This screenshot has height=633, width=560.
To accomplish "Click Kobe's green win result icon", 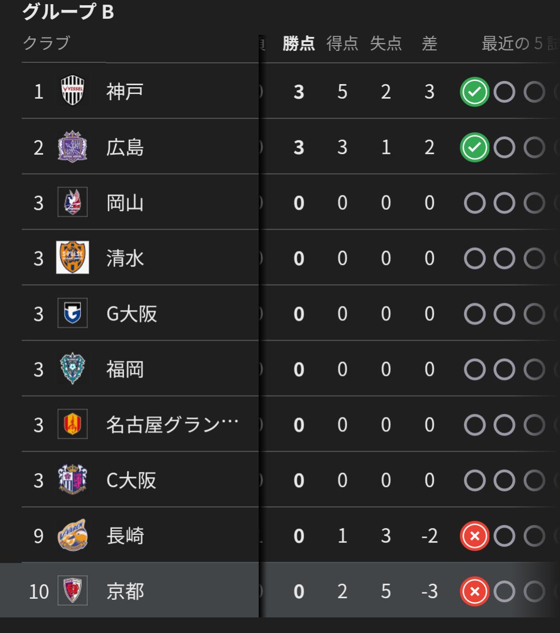I will pyautogui.click(x=474, y=91).
